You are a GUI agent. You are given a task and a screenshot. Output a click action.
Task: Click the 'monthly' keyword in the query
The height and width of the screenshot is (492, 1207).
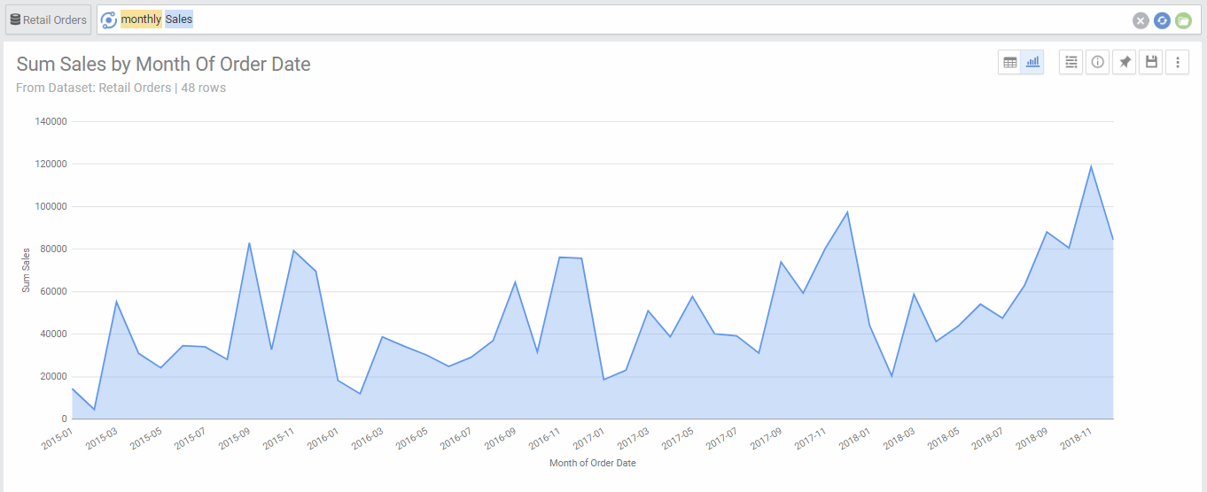[x=141, y=19]
